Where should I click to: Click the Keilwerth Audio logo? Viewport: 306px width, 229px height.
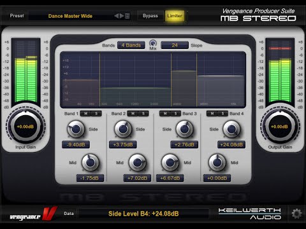249,214
